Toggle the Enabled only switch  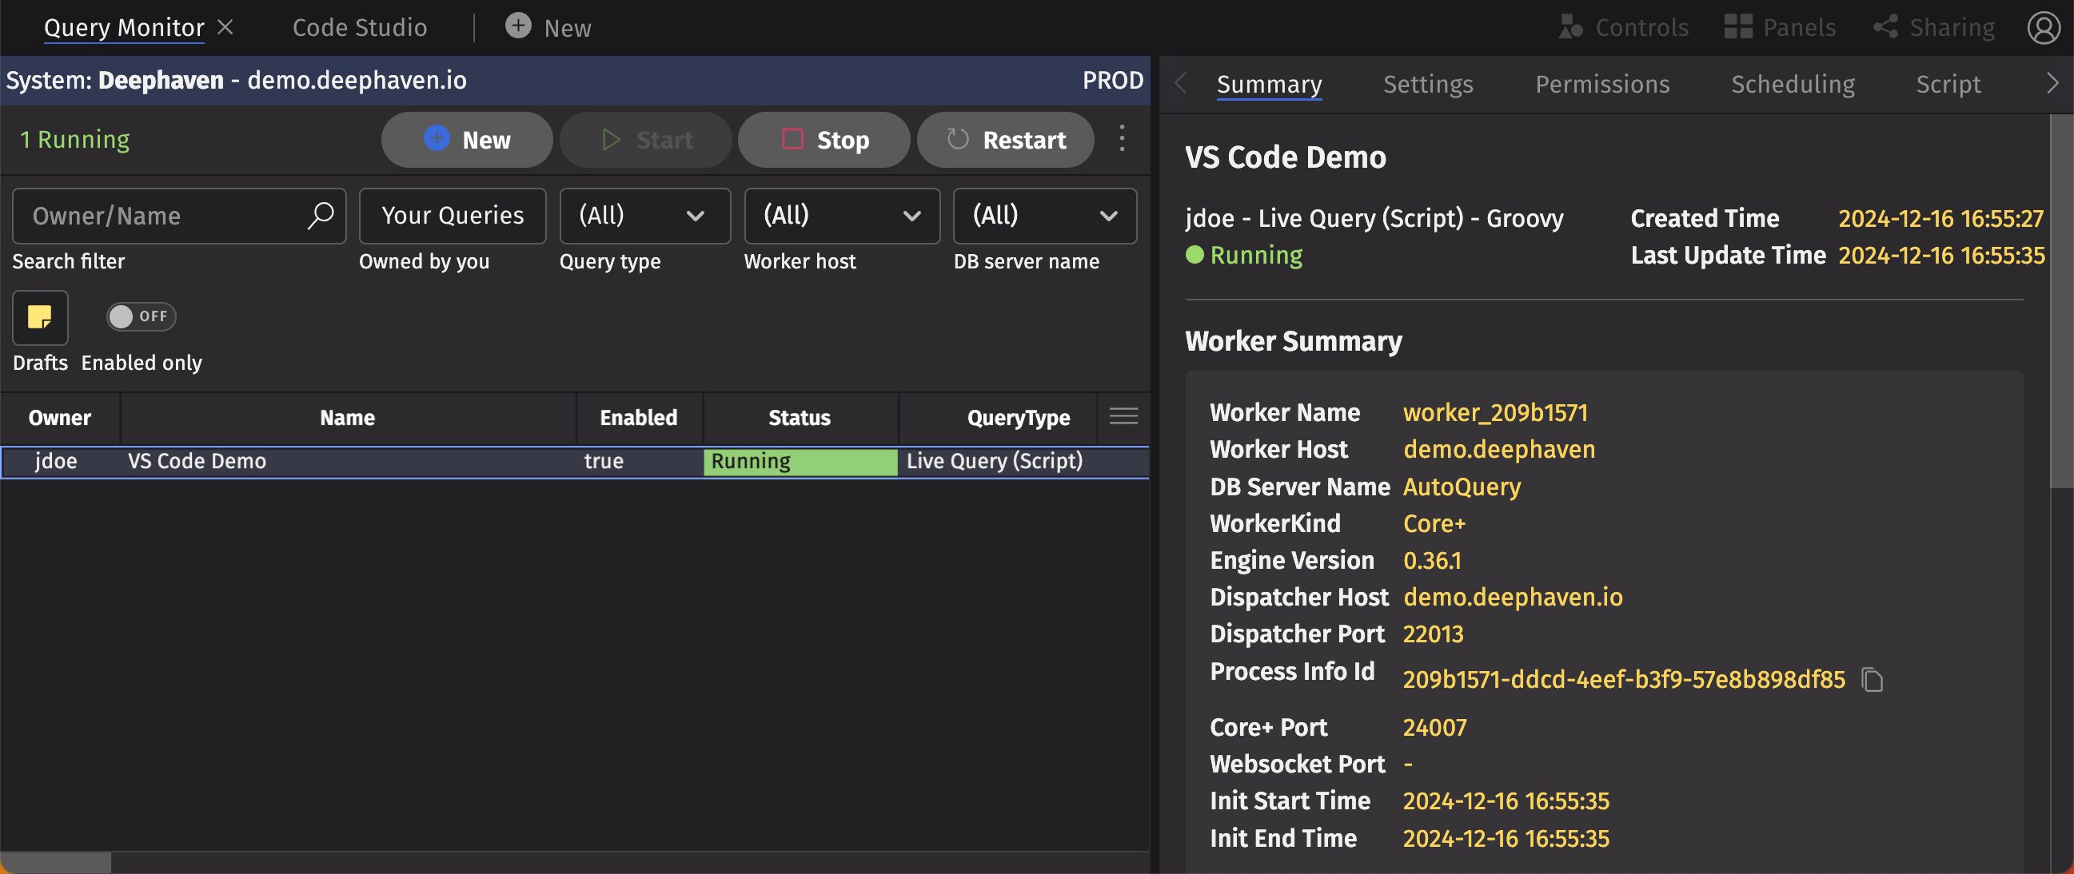point(141,316)
